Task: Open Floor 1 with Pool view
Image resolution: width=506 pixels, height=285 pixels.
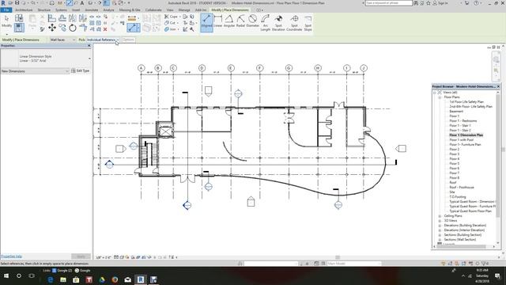Action: click(462, 140)
